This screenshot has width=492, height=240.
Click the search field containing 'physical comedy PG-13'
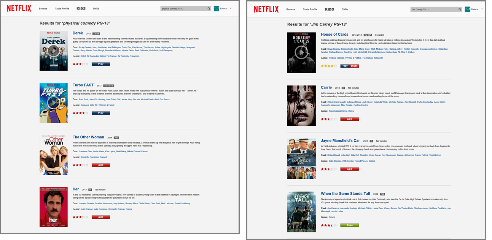184,8
